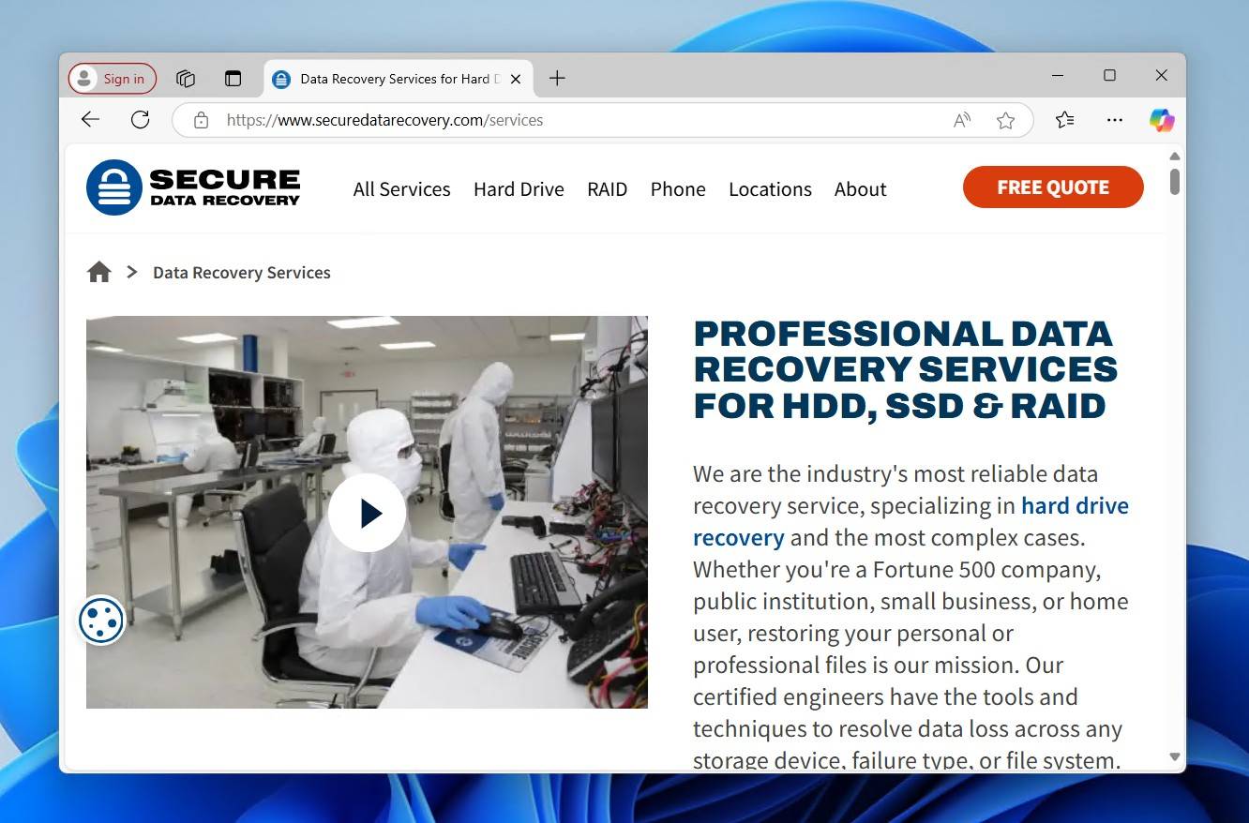Toggle the vertical tabs icon
1249x823 pixels.
click(233, 79)
